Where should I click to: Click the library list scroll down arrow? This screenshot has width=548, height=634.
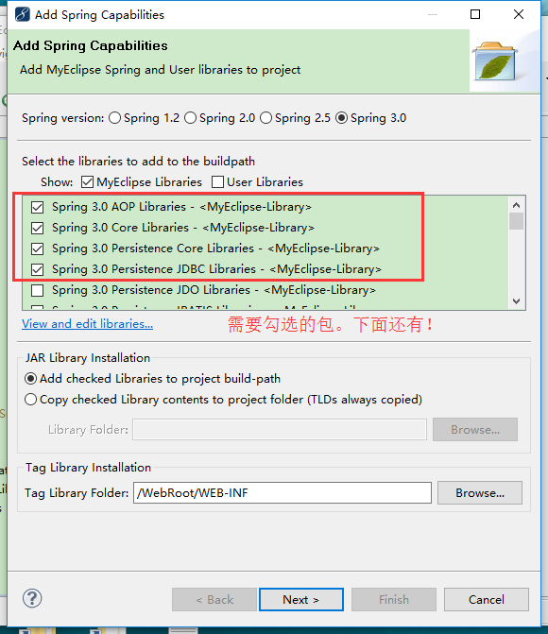pyautogui.click(x=516, y=301)
